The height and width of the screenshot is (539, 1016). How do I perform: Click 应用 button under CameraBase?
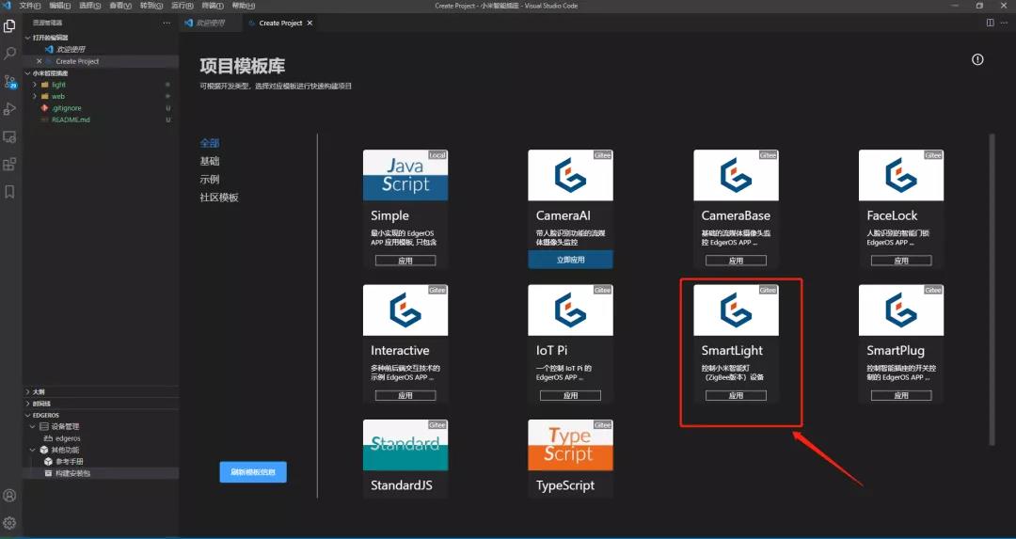coord(736,261)
